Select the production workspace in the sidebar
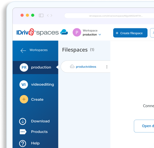Viewport: 154px width, 148px height. coord(36,67)
